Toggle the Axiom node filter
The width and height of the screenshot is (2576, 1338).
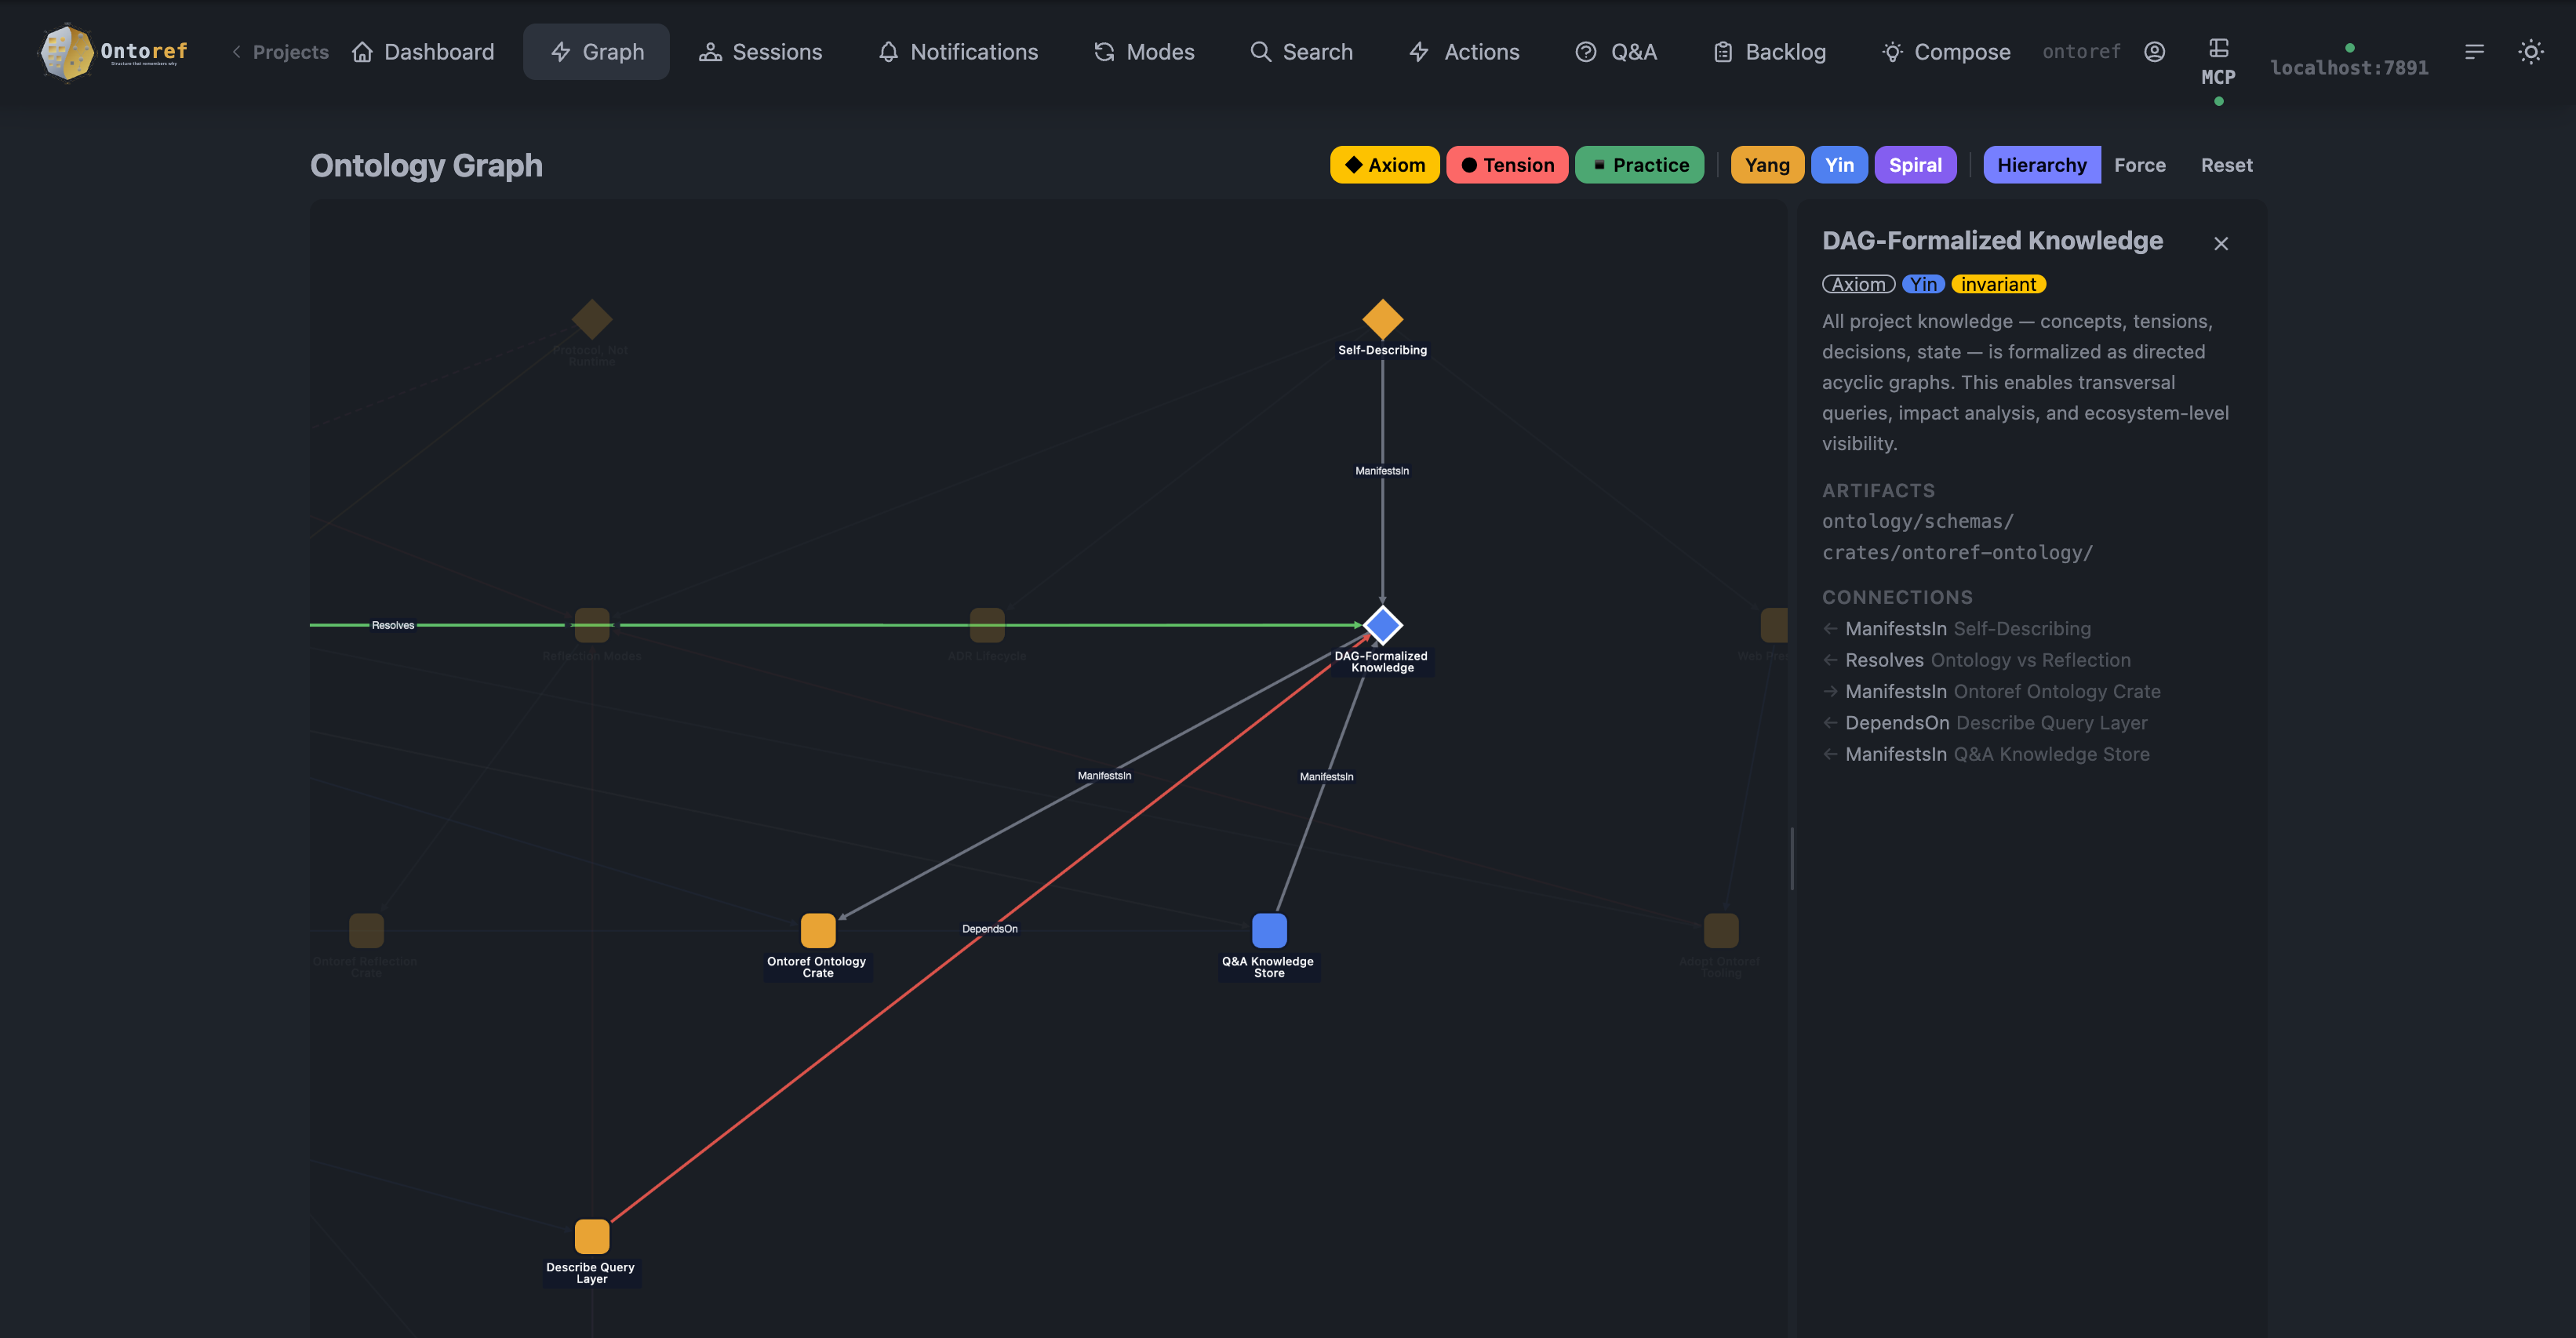click(x=1385, y=164)
